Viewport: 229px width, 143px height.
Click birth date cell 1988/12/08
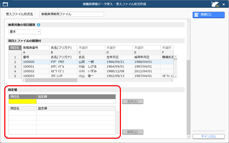[x=119, y=71]
